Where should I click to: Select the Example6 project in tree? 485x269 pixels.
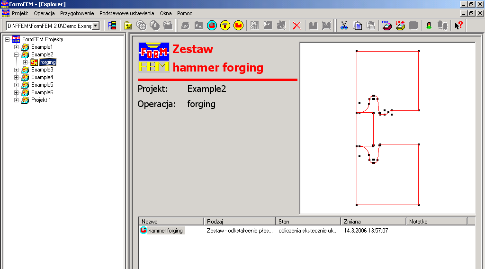42,92
